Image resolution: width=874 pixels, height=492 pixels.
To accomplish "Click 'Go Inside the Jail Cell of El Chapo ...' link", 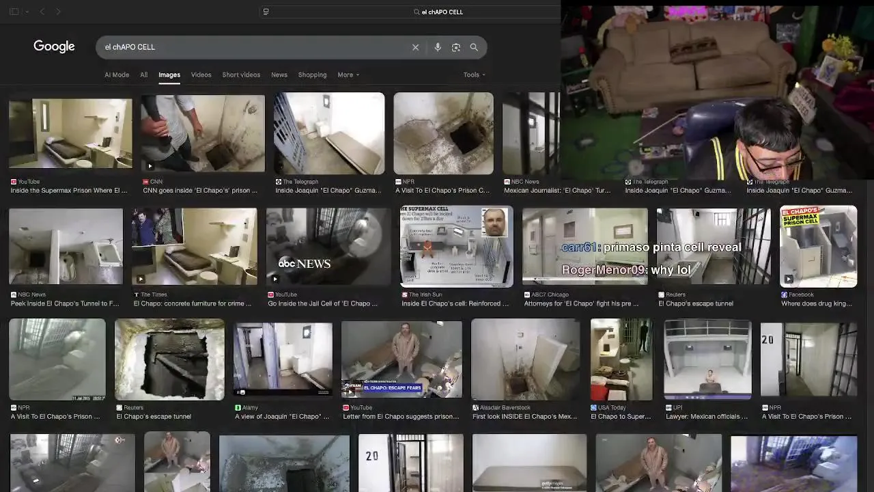I will [322, 303].
